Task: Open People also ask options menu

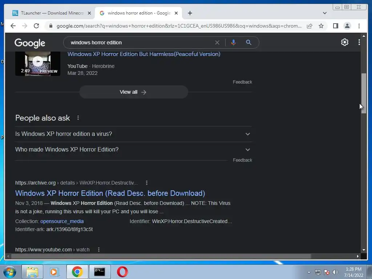Action: 78,118
